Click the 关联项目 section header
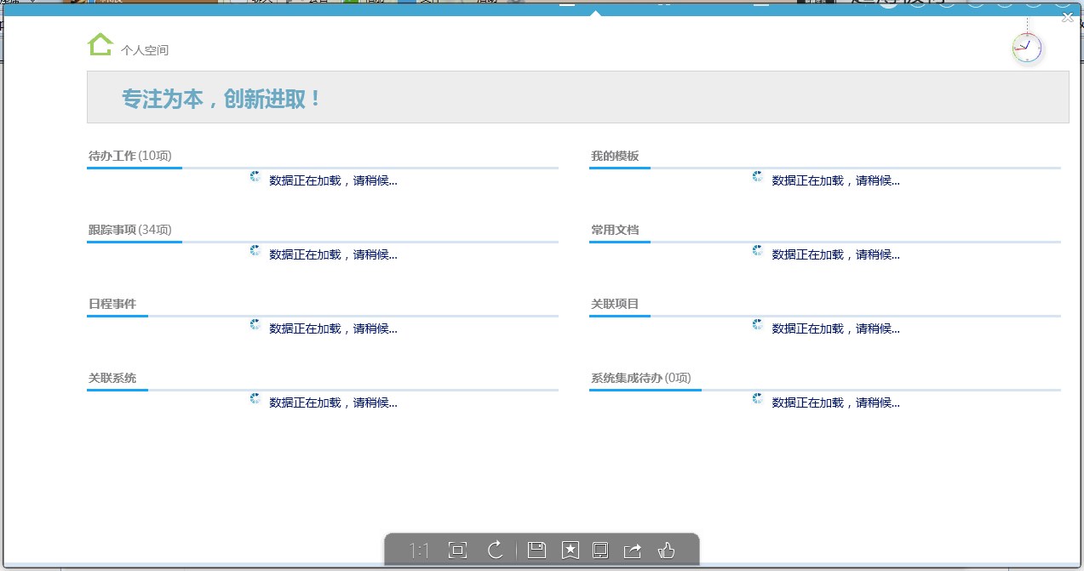Viewport: 1084px width, 571px height. (616, 305)
